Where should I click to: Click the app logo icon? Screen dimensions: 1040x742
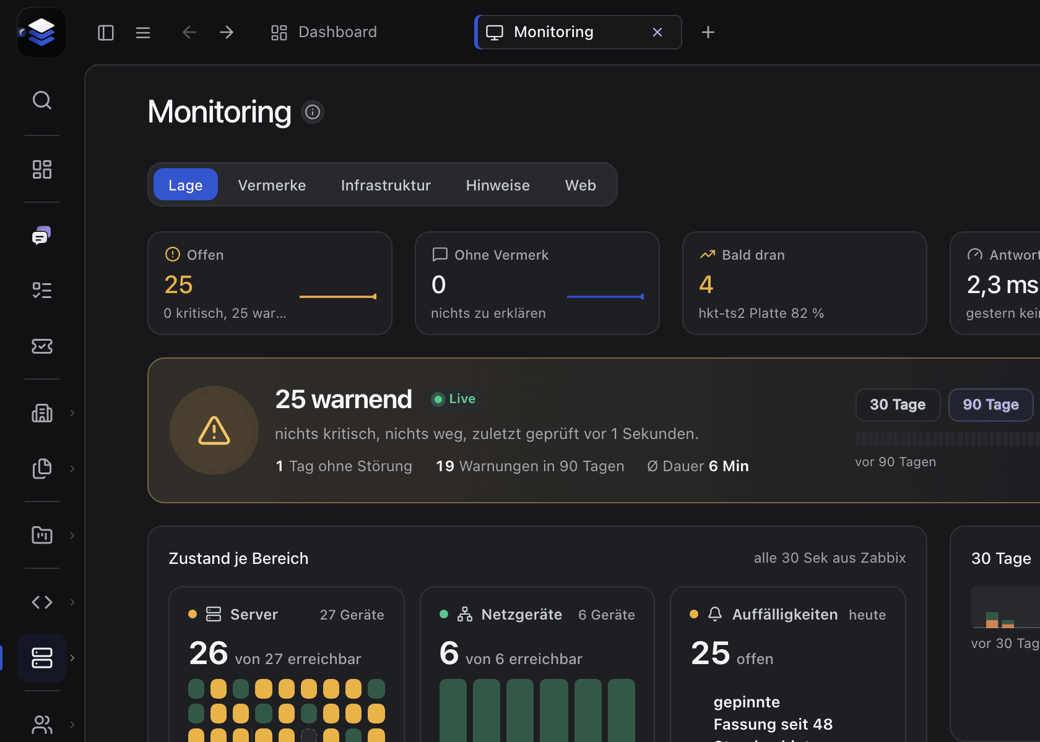point(41,32)
